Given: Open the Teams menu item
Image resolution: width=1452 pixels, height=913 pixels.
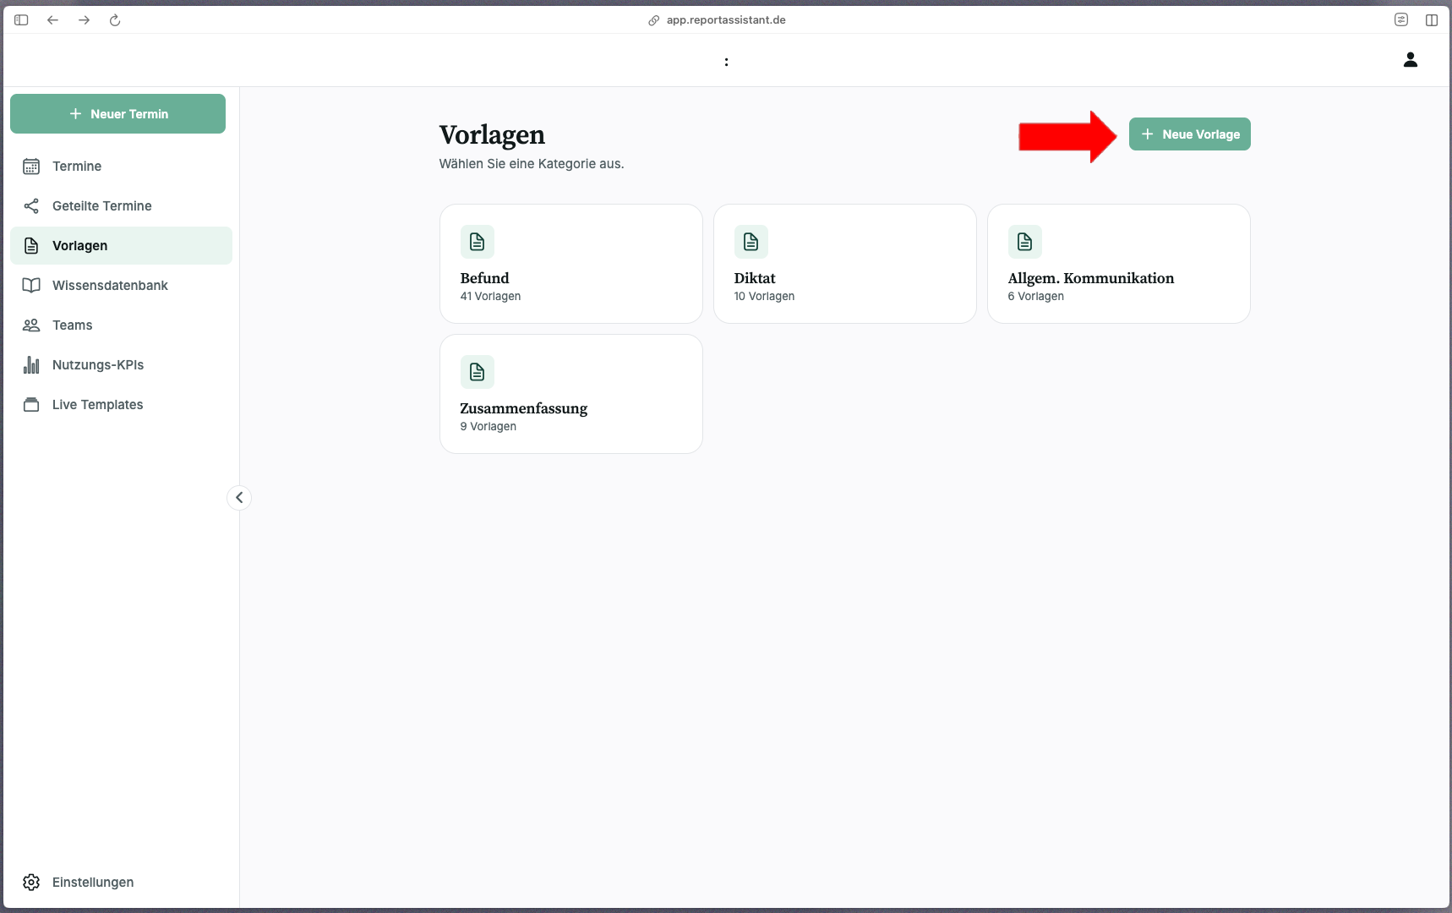Looking at the screenshot, I should [121, 325].
